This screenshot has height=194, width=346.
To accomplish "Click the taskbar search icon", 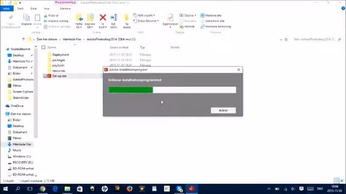I will tap(18, 189).
